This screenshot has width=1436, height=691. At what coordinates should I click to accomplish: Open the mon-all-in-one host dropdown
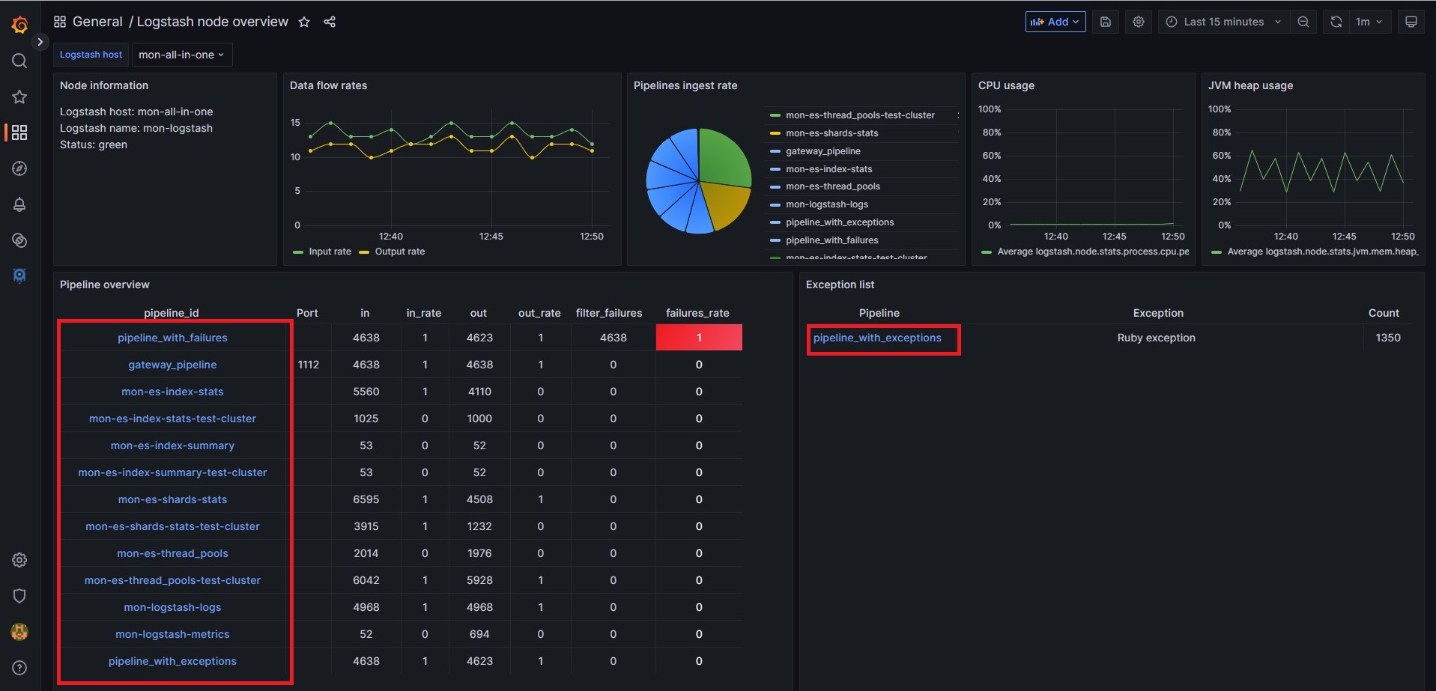pos(182,55)
